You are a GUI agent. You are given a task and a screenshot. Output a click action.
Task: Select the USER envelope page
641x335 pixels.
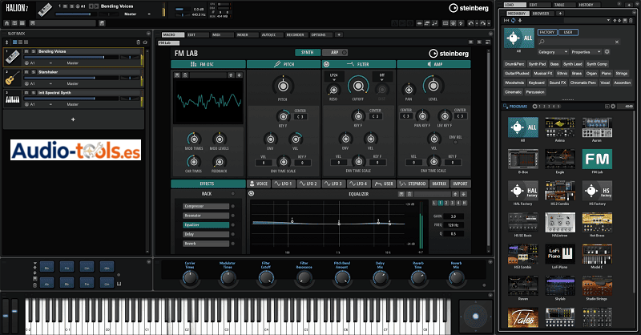(x=385, y=184)
